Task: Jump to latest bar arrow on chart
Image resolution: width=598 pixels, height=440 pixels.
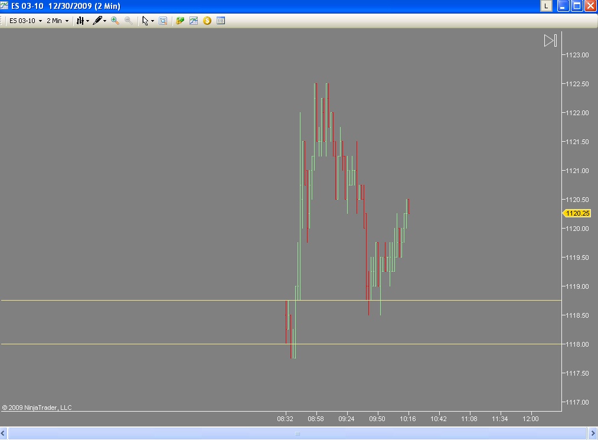Action: tap(550, 40)
